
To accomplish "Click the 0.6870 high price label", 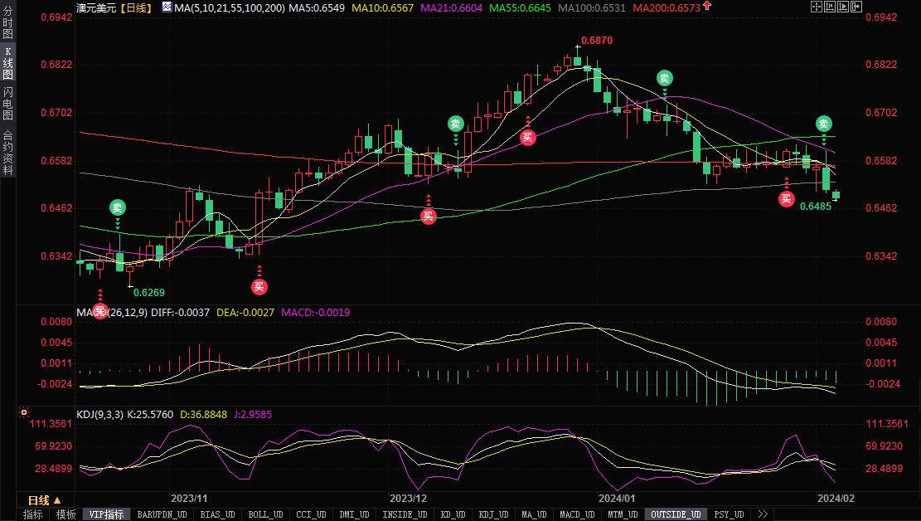I will pyautogui.click(x=597, y=40).
